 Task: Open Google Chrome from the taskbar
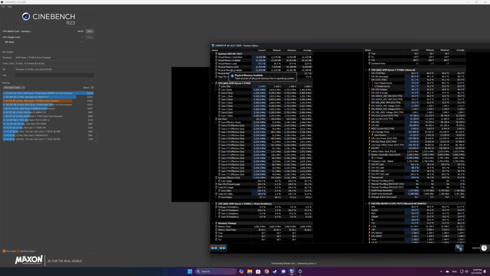267,271
